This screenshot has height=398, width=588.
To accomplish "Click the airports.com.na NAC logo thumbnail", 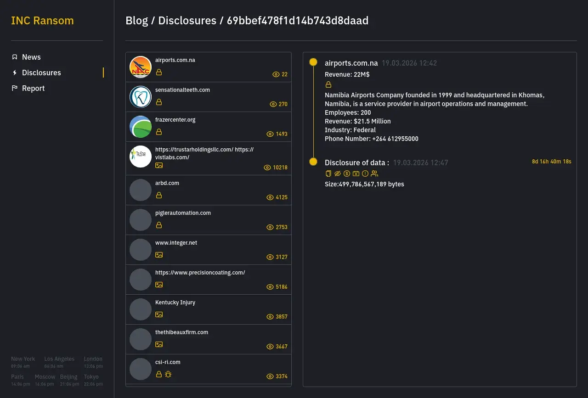I will pos(141,67).
